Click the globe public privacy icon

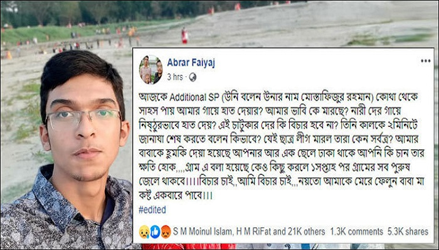coord(193,77)
